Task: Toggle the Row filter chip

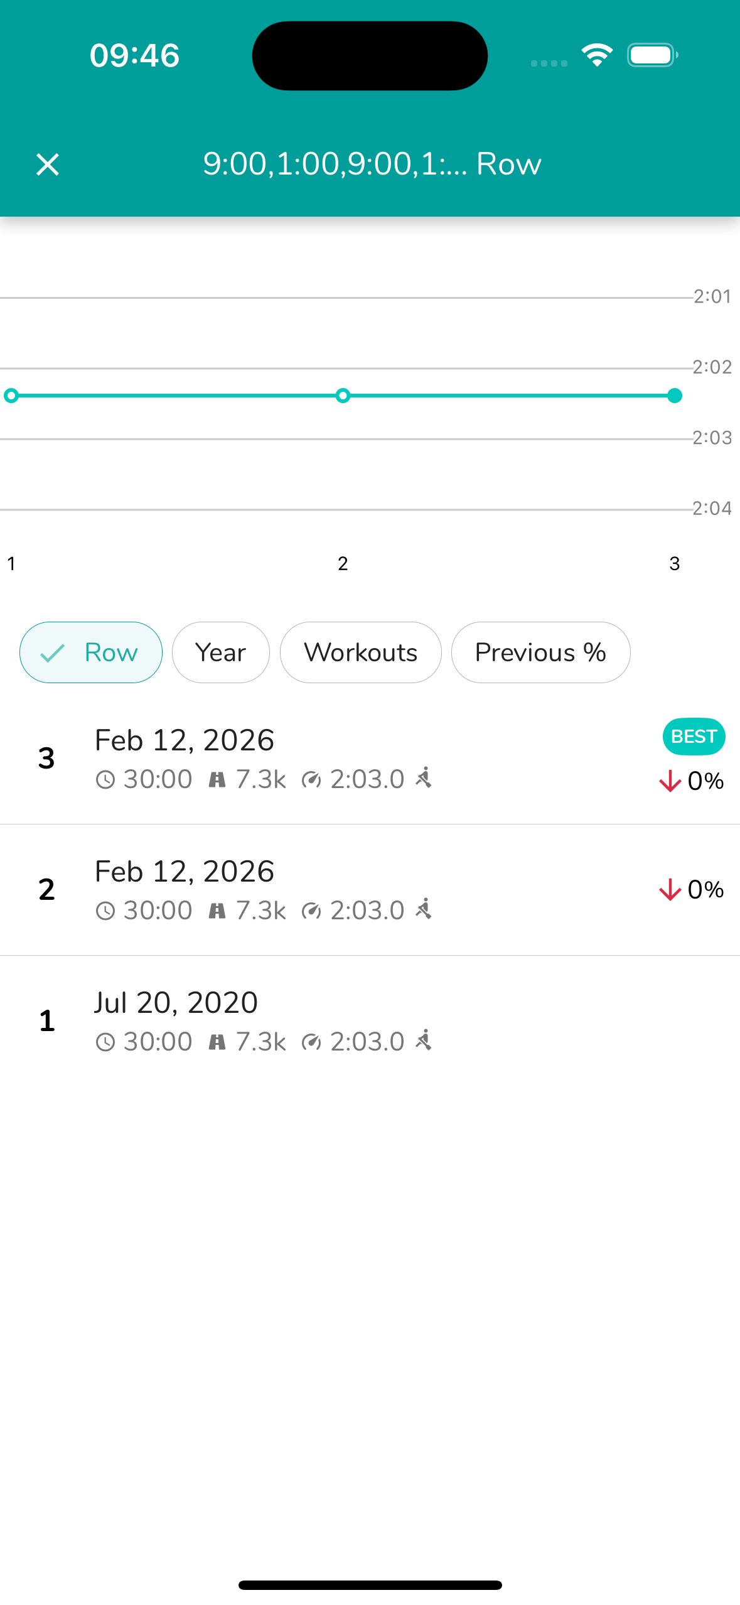Action: click(x=91, y=652)
